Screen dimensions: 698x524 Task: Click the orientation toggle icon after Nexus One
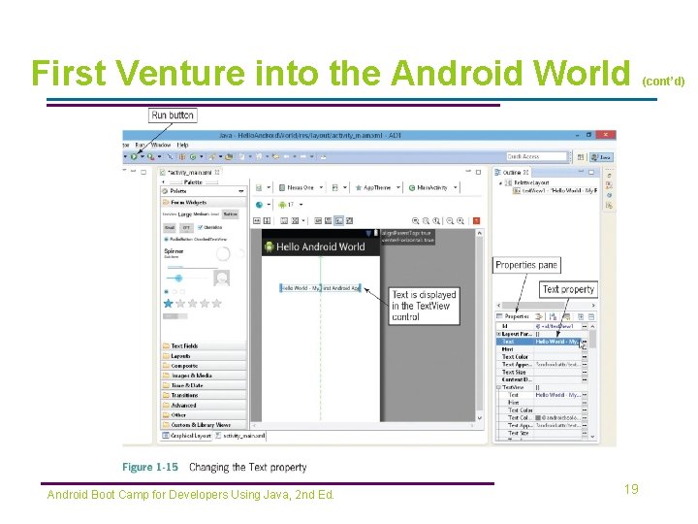pos(334,187)
